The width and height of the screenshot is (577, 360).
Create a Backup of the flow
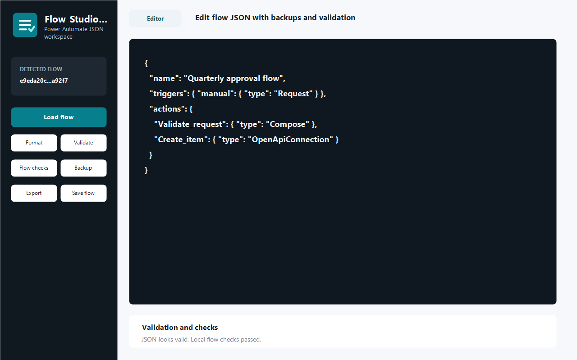[x=83, y=168]
